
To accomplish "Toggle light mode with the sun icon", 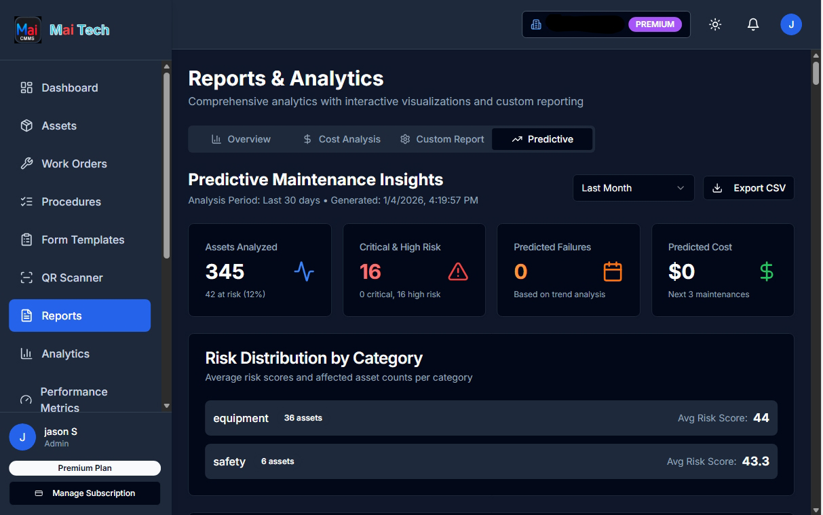I will click(x=715, y=24).
